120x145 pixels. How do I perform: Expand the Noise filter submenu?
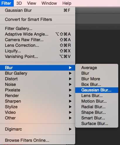point(37,84)
